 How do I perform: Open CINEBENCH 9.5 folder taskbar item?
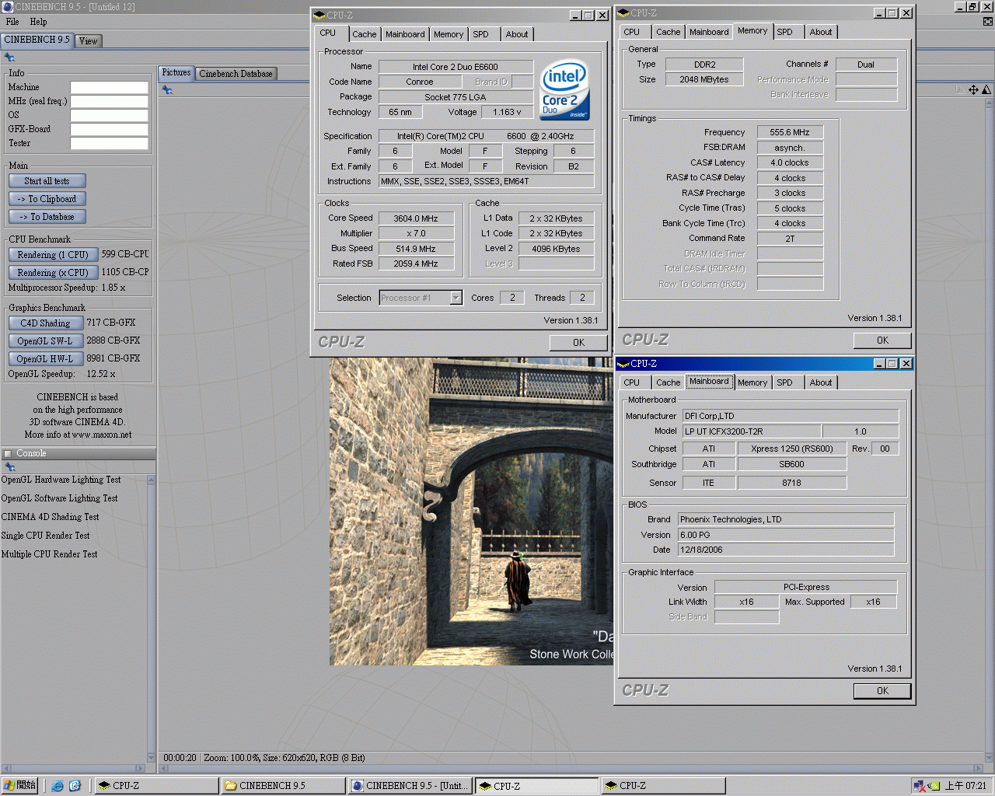tap(283, 786)
